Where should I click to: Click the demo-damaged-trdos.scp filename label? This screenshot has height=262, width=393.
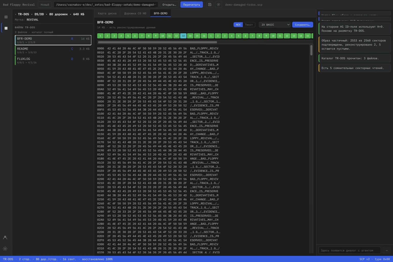pyautogui.click(x=244, y=5)
